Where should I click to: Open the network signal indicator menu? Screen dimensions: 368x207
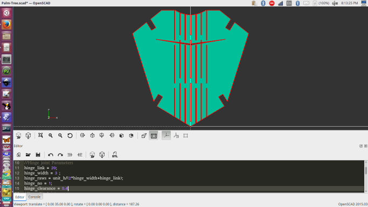[281, 3]
